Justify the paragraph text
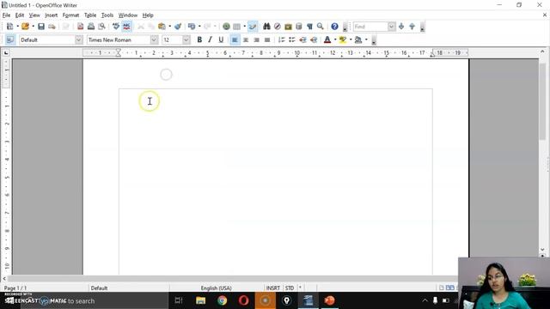This screenshot has height=309, width=550. pyautogui.click(x=267, y=39)
